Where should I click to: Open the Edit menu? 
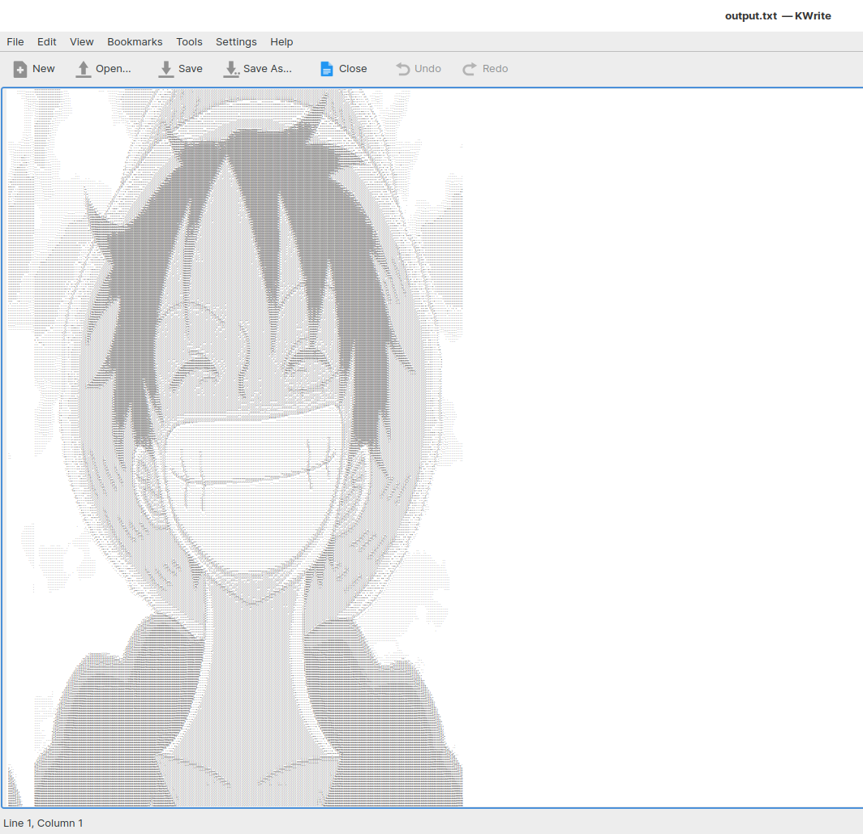click(x=46, y=41)
